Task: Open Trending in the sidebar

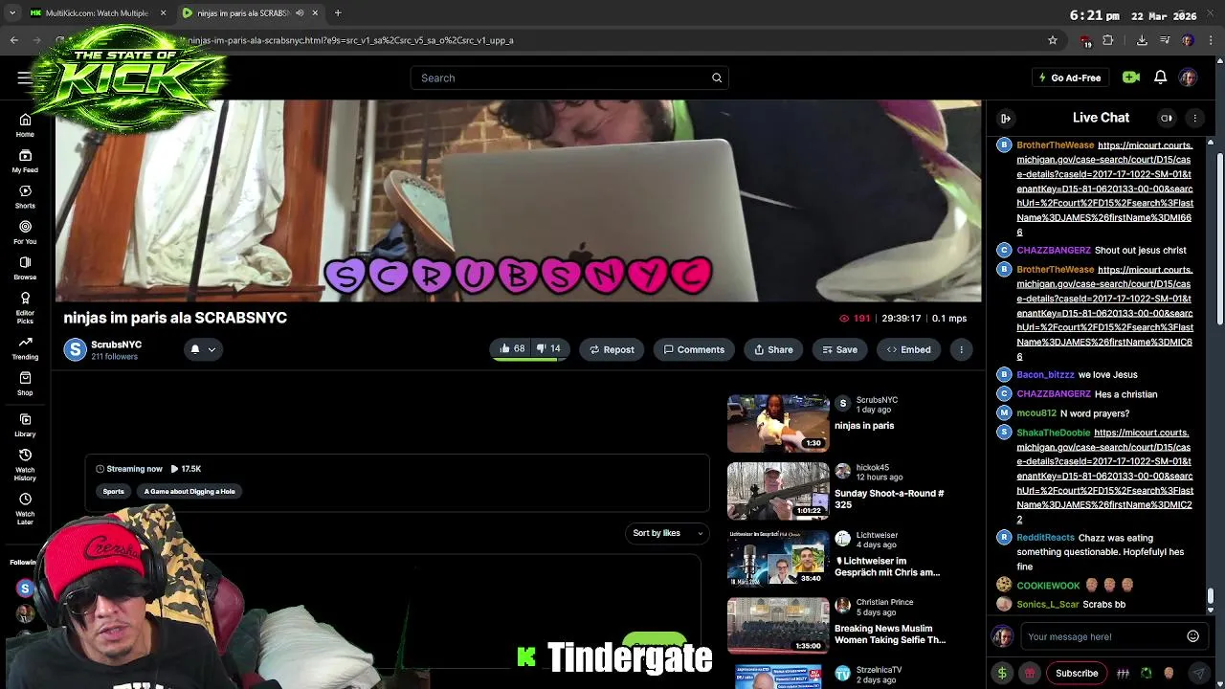Action: 25,348
